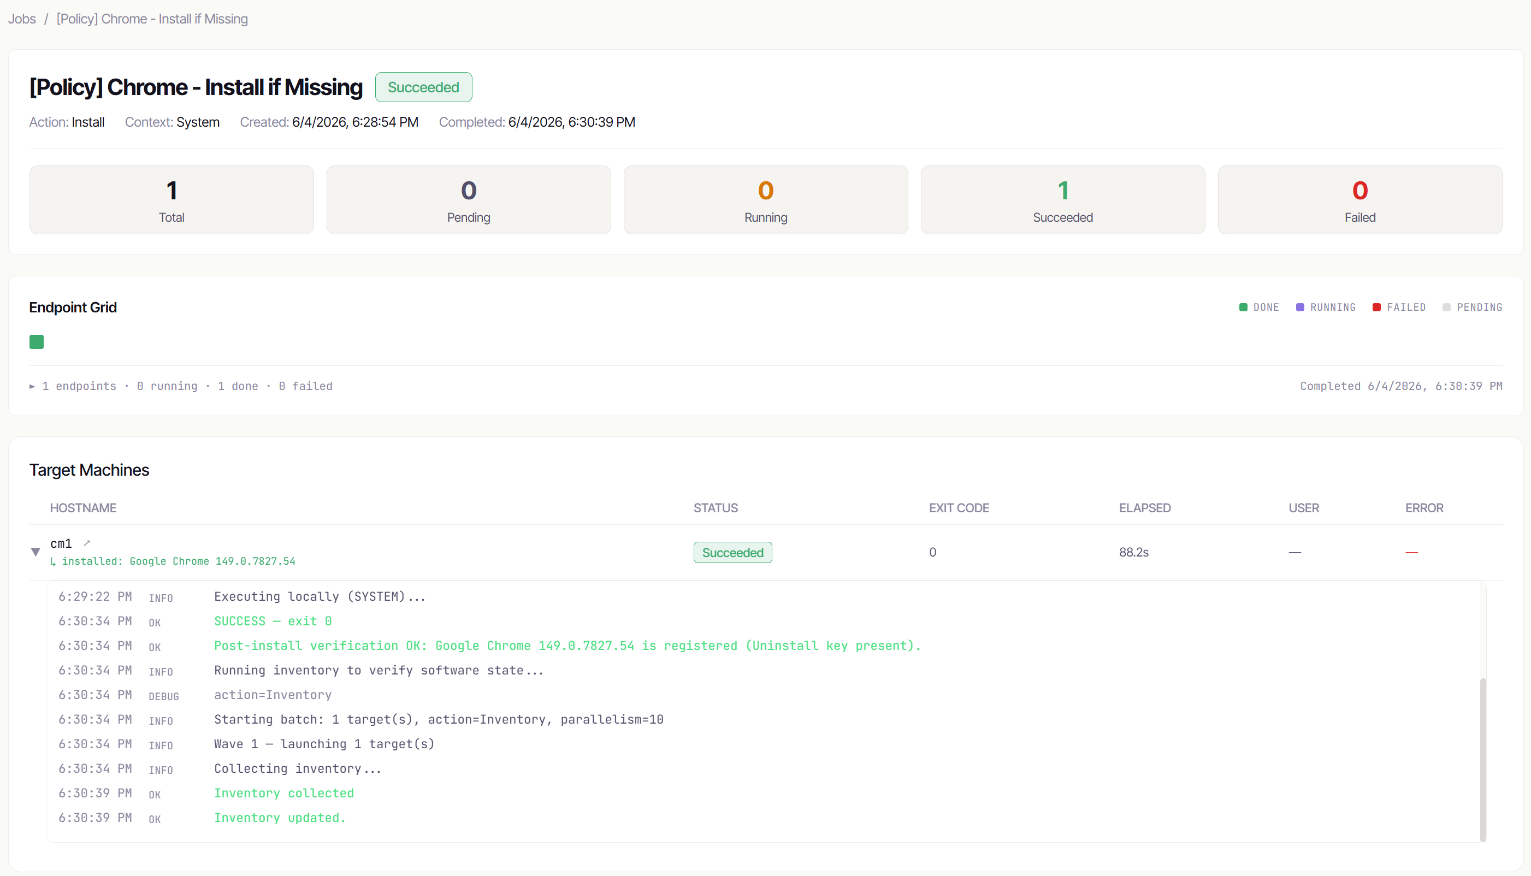
Task: Click the Post-install verification OK log line
Action: tap(568, 646)
